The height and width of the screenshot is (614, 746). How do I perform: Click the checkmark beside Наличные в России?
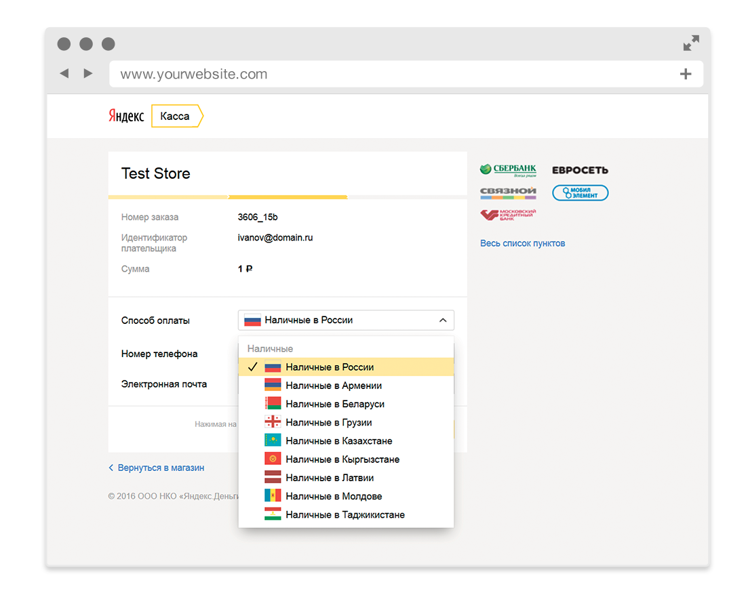pos(253,367)
